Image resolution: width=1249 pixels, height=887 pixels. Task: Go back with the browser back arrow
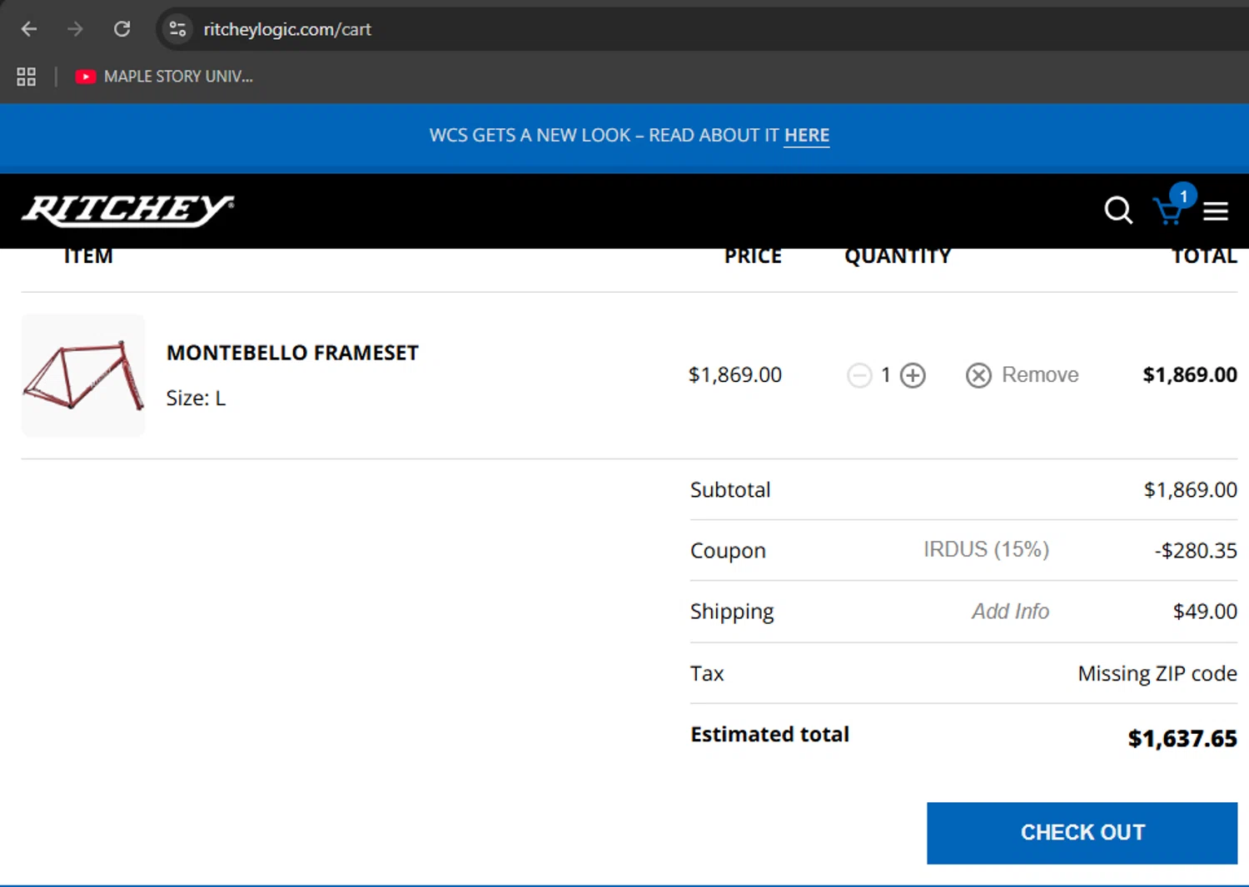tap(29, 29)
